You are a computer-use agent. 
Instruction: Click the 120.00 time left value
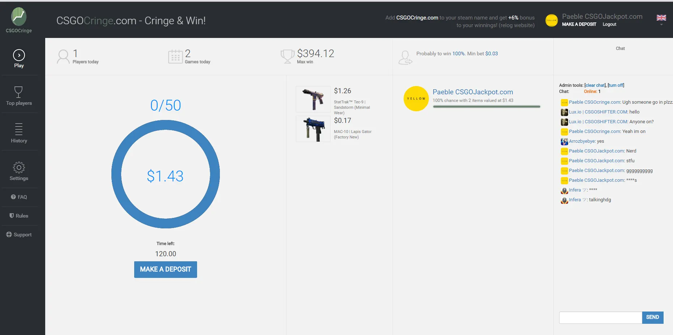pyautogui.click(x=166, y=254)
